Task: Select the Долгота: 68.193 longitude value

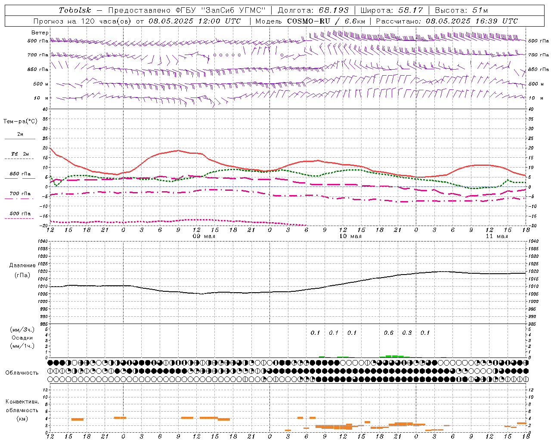Action: [x=313, y=10]
